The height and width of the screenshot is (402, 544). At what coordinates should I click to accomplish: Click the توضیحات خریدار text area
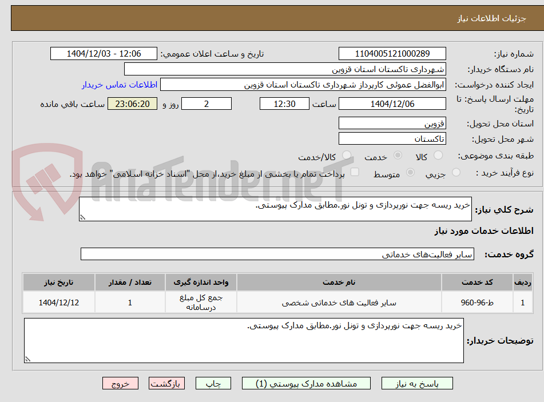coord(244,341)
